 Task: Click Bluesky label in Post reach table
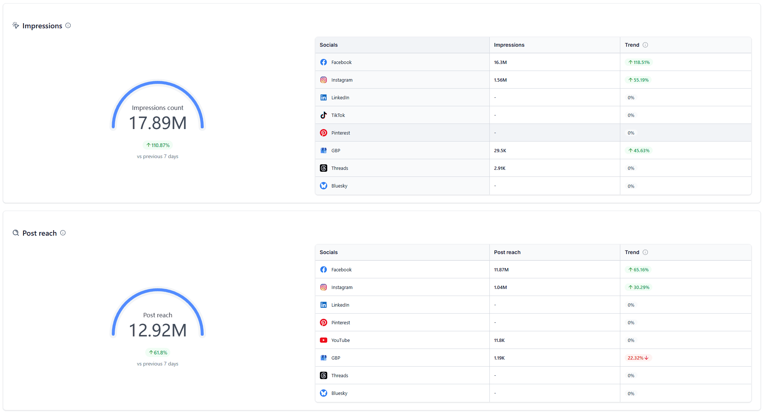[x=339, y=393]
